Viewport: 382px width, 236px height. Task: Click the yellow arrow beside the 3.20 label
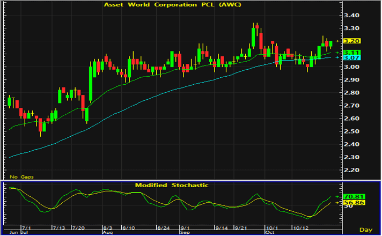tap(337, 41)
